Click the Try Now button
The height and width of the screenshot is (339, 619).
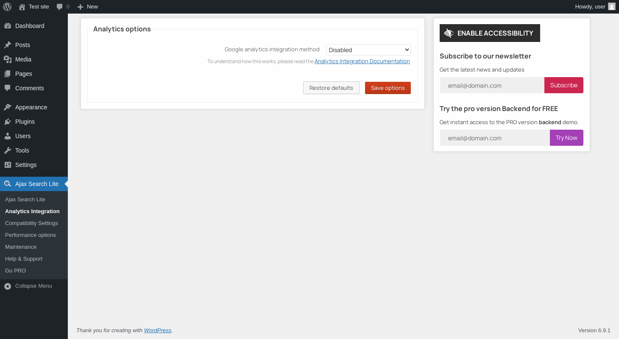coord(566,138)
